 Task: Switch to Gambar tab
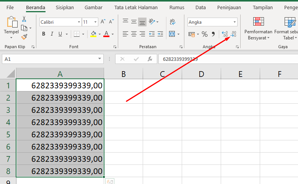point(93,7)
